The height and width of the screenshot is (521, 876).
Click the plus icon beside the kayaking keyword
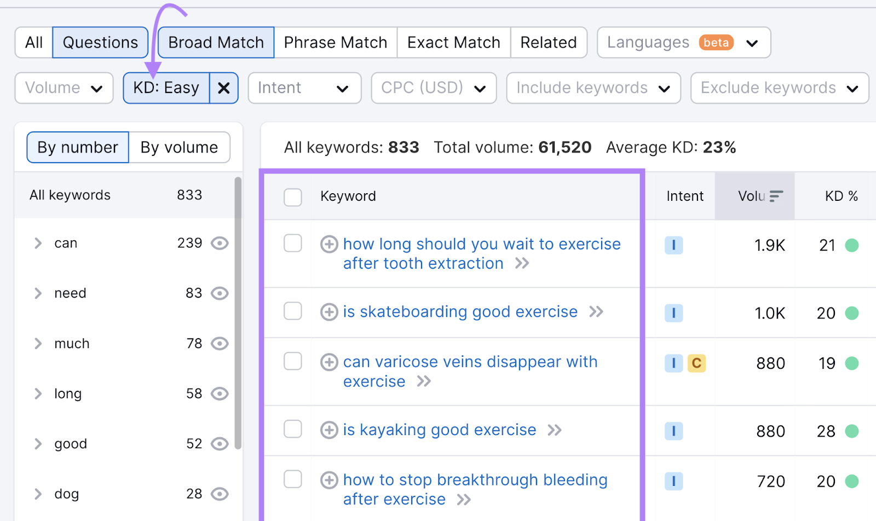pos(329,430)
